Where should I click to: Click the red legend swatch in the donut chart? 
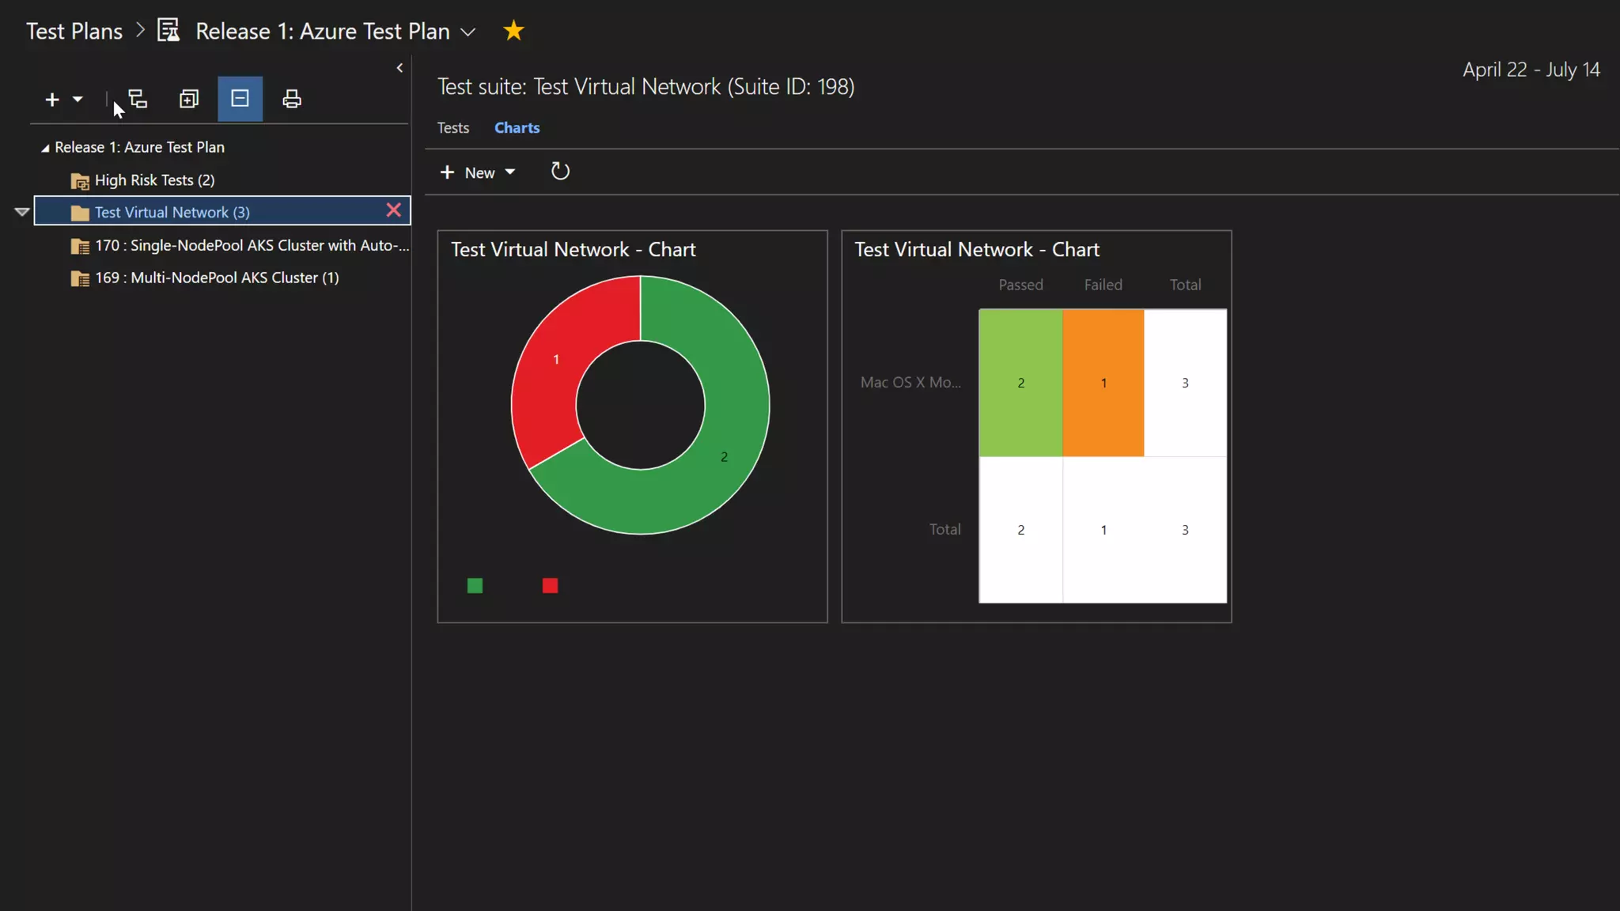[x=550, y=586]
